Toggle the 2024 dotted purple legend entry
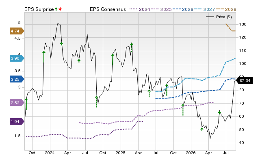 point(140,9)
